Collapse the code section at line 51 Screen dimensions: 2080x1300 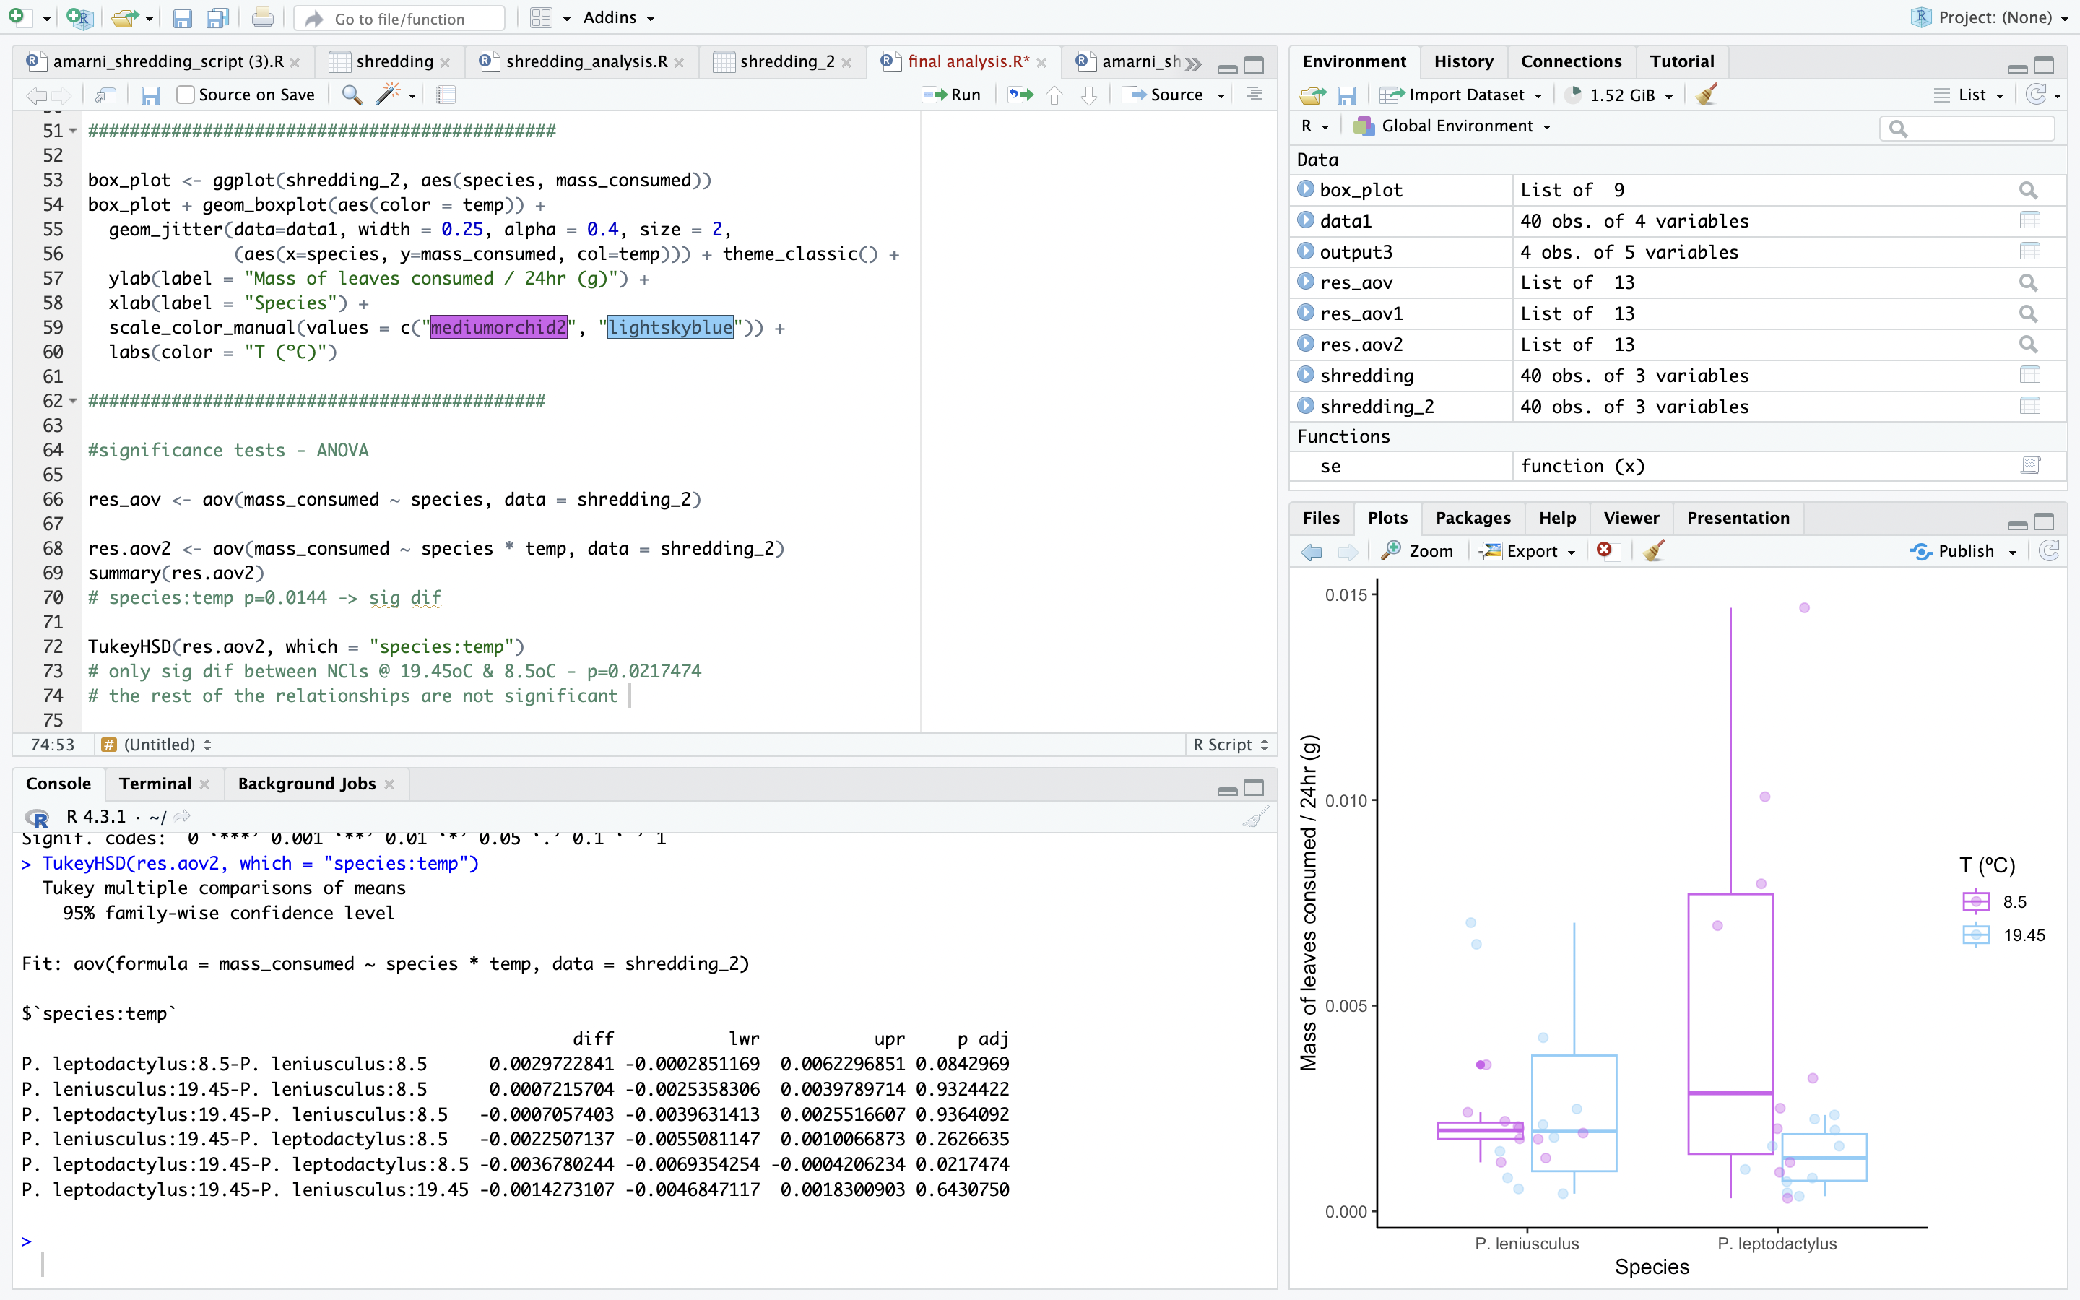point(73,131)
